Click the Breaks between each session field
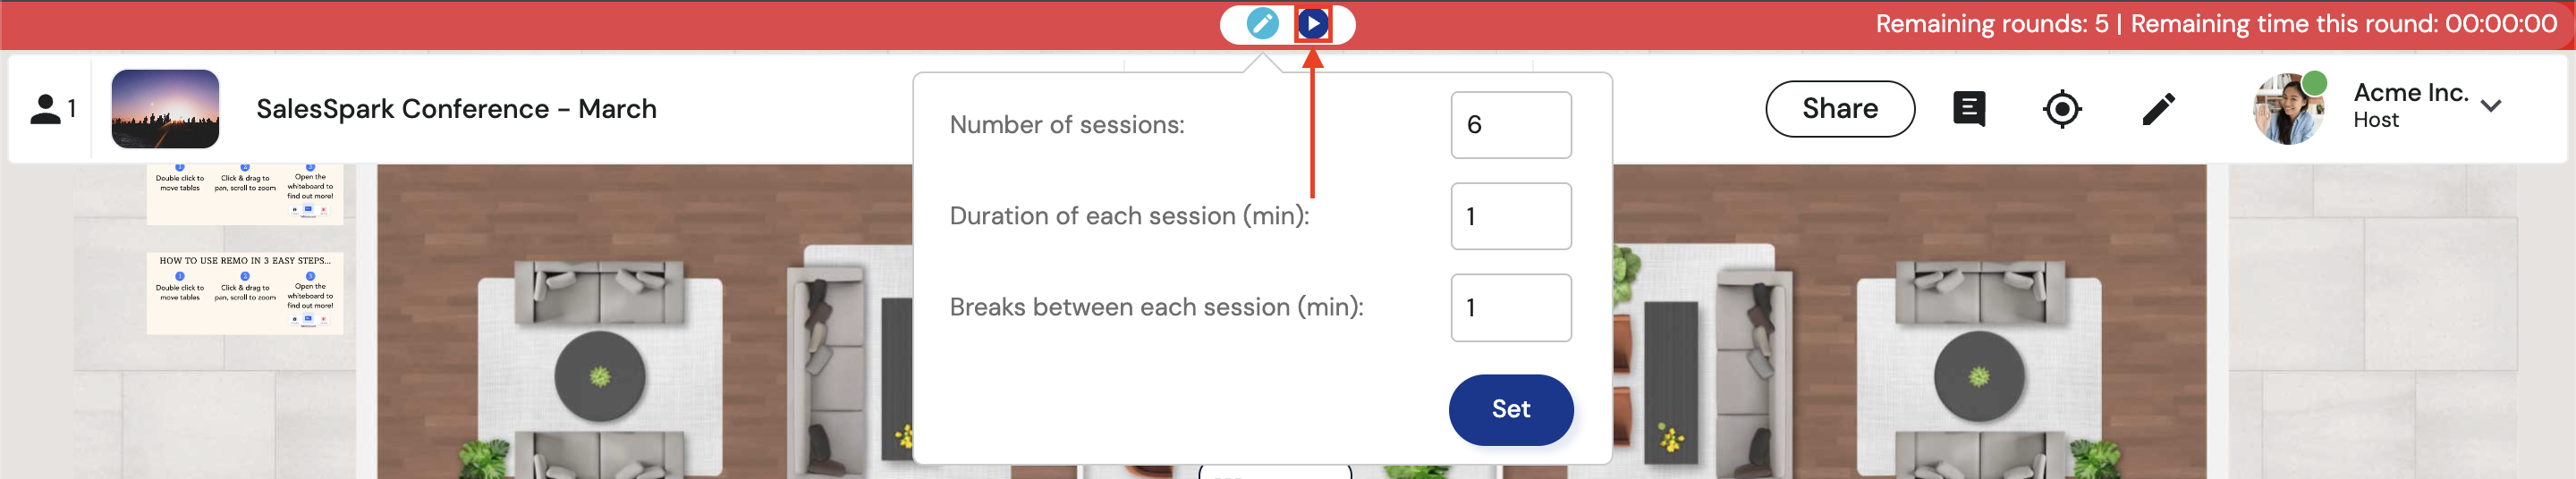Image resolution: width=2576 pixels, height=479 pixels. pyautogui.click(x=1510, y=307)
